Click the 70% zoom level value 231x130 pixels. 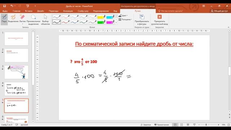223,125
